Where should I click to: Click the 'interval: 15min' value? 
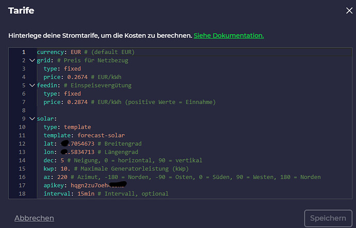pos(86,194)
